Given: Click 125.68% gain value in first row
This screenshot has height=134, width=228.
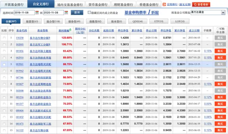Looking at the screenshot, I should pyautogui.click(x=67, y=38).
